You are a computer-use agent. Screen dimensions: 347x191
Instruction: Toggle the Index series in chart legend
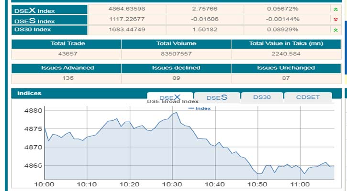[200, 108]
